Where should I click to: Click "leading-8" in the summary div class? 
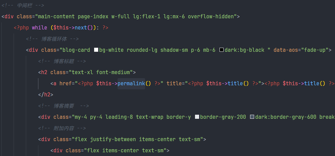pyautogui.click(x=119, y=117)
